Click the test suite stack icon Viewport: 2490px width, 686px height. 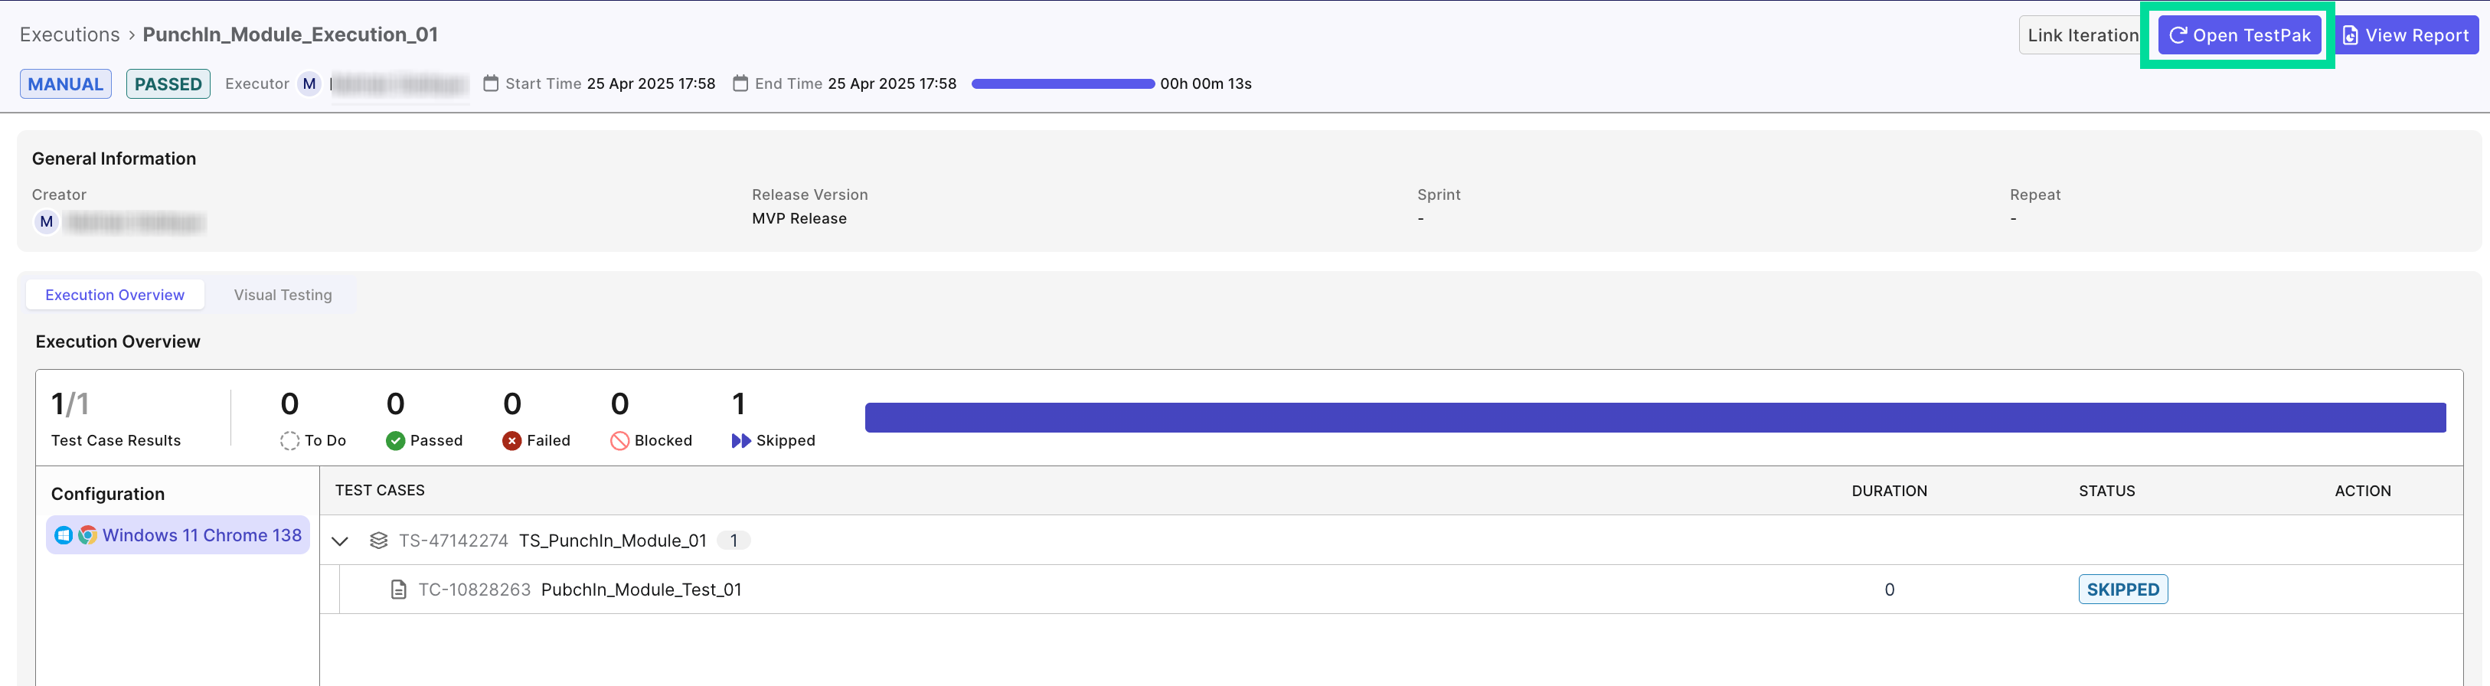(x=379, y=541)
